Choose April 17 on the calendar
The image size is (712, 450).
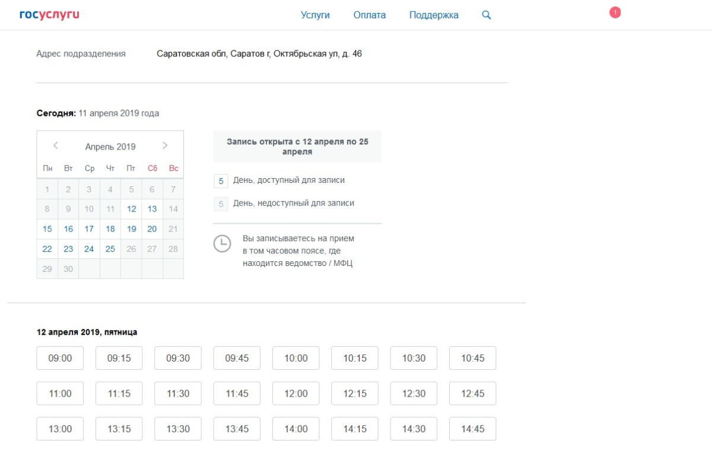[89, 229]
